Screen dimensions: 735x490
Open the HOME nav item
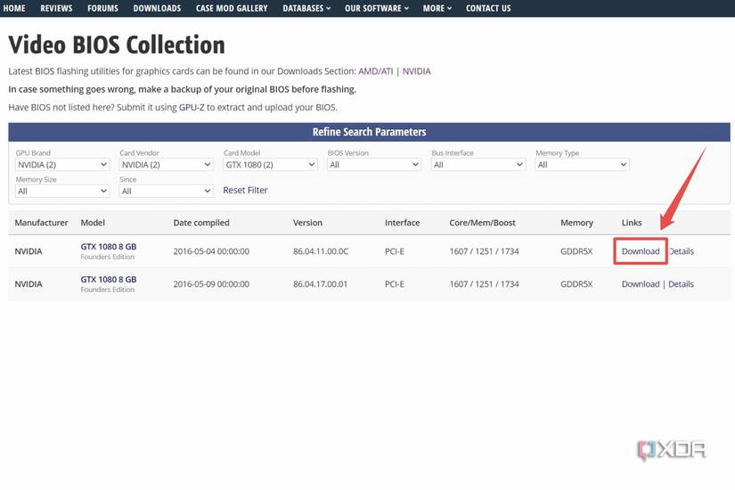pos(14,8)
